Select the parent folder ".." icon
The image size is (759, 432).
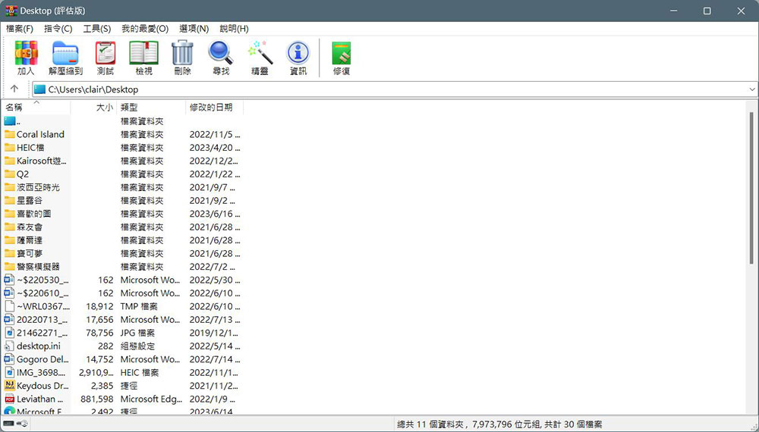(9, 121)
